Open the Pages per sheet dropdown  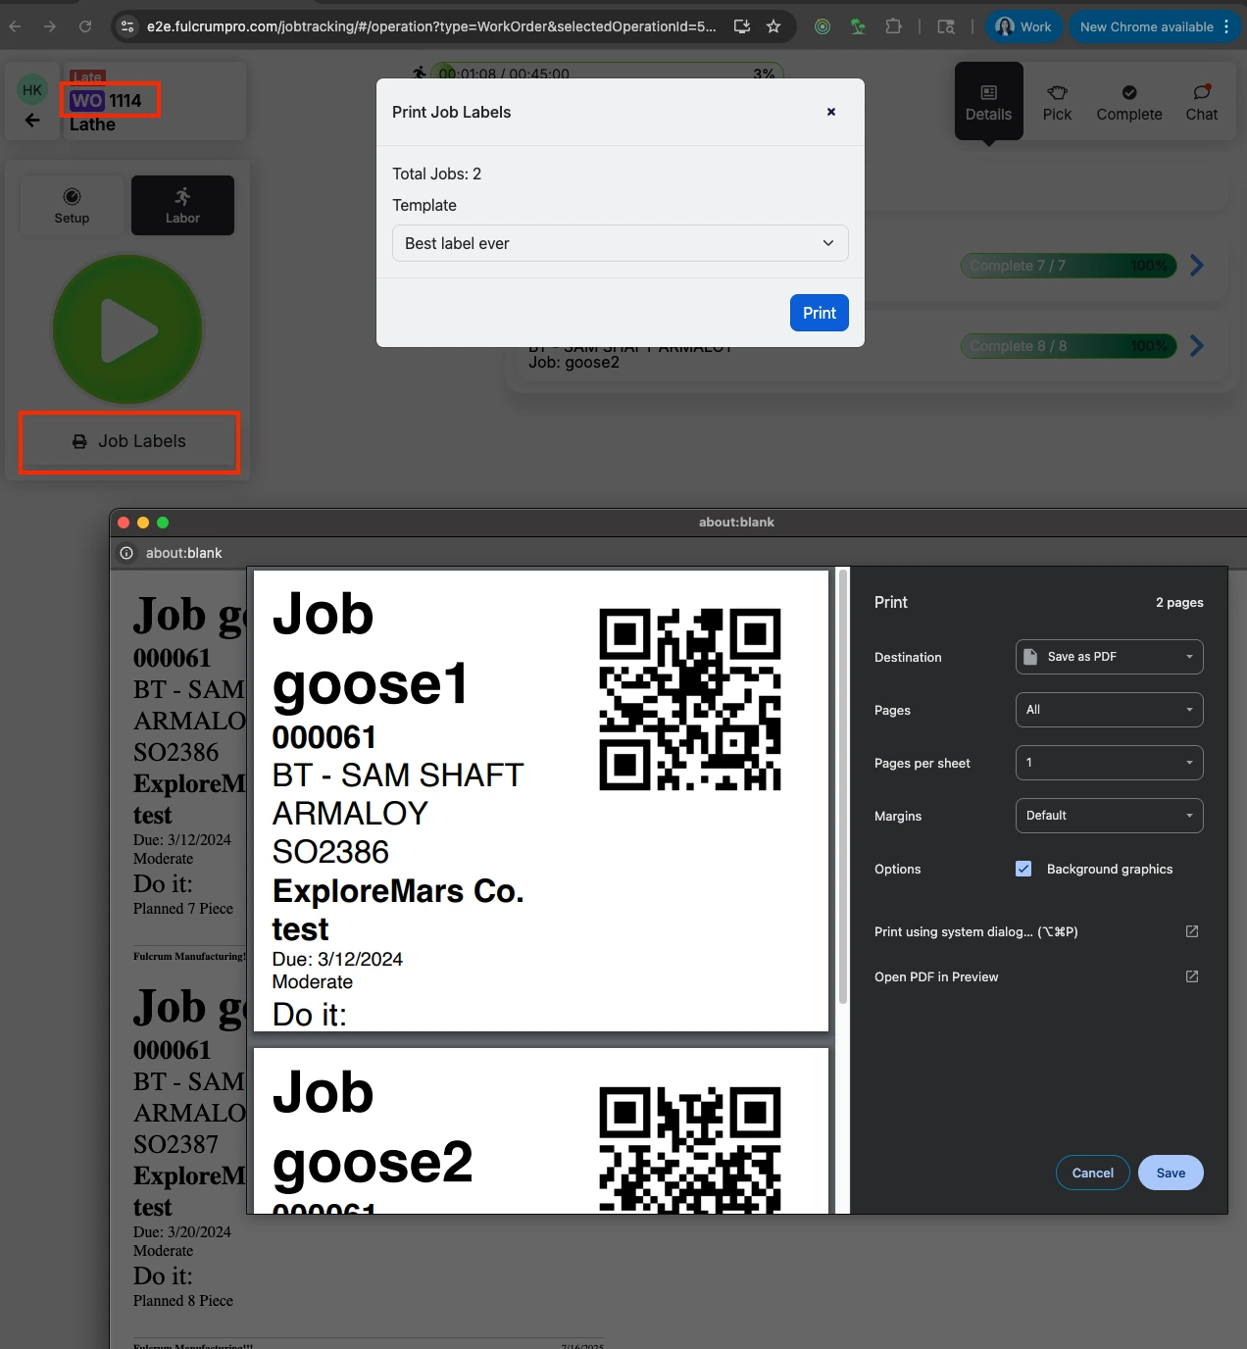point(1109,763)
